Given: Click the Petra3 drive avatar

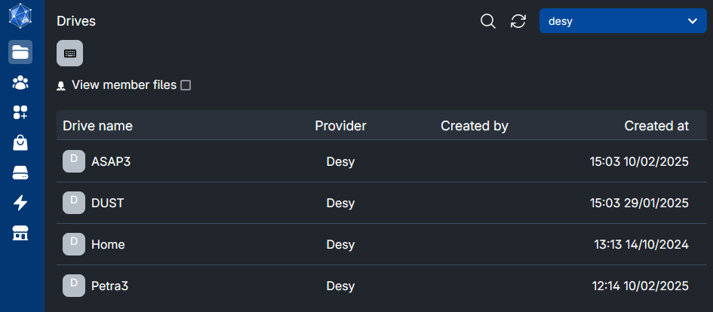Looking at the screenshot, I should pyautogui.click(x=73, y=286).
